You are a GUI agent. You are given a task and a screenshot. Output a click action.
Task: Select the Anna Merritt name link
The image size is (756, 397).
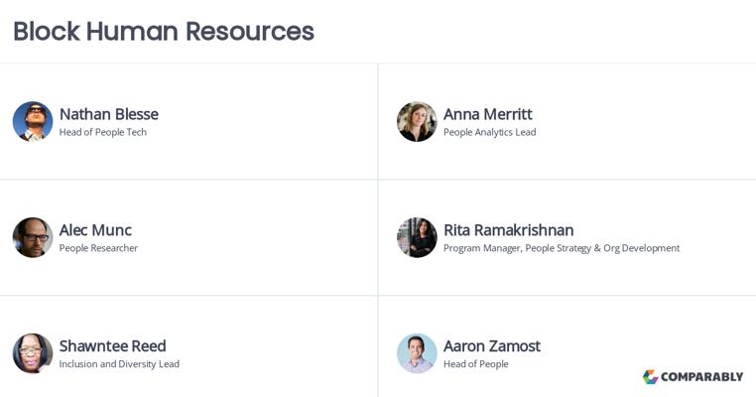(x=488, y=114)
